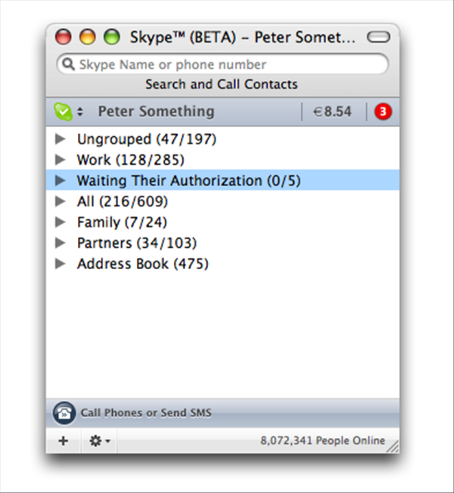Expand the Family (7/24) group triangle

click(x=60, y=222)
